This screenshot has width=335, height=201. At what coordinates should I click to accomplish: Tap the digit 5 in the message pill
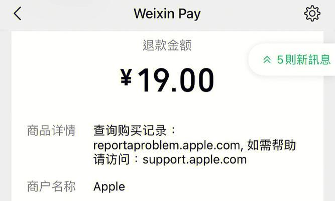pos(280,60)
